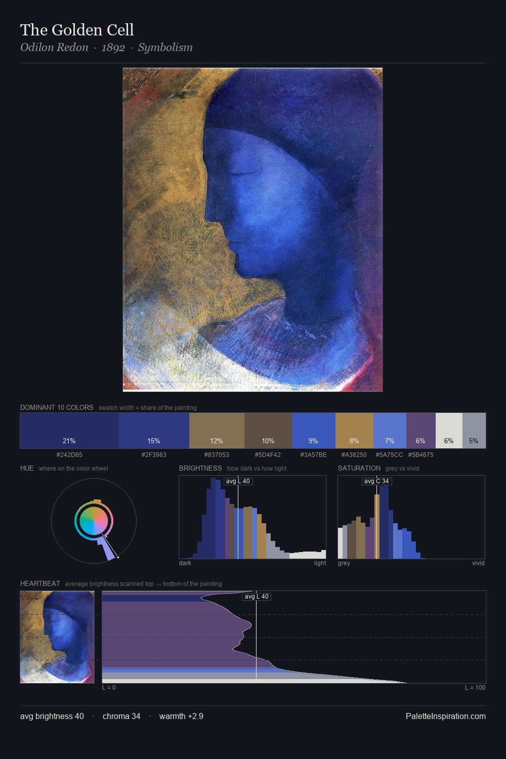Click the 'light' axis label under brightness
The width and height of the screenshot is (506, 759).
pos(320,563)
